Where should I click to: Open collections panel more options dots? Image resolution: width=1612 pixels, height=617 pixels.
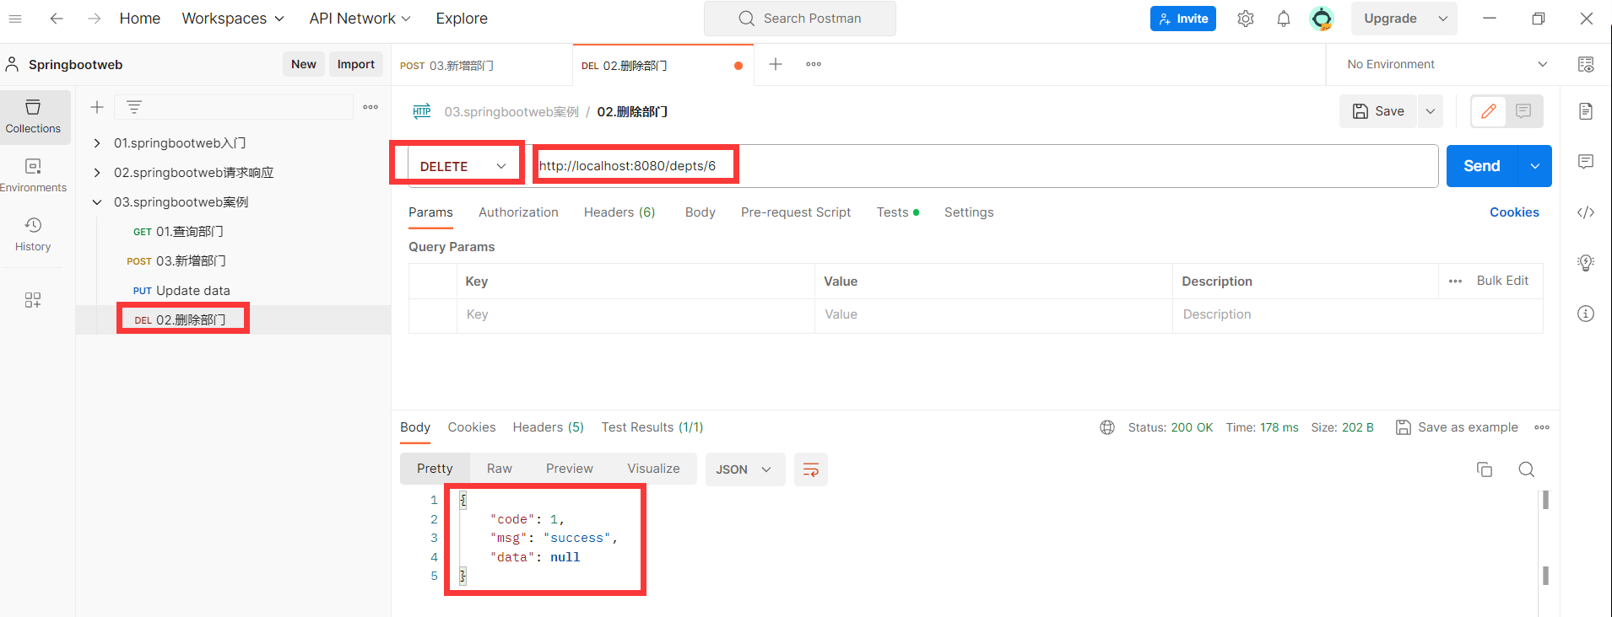[x=371, y=107]
